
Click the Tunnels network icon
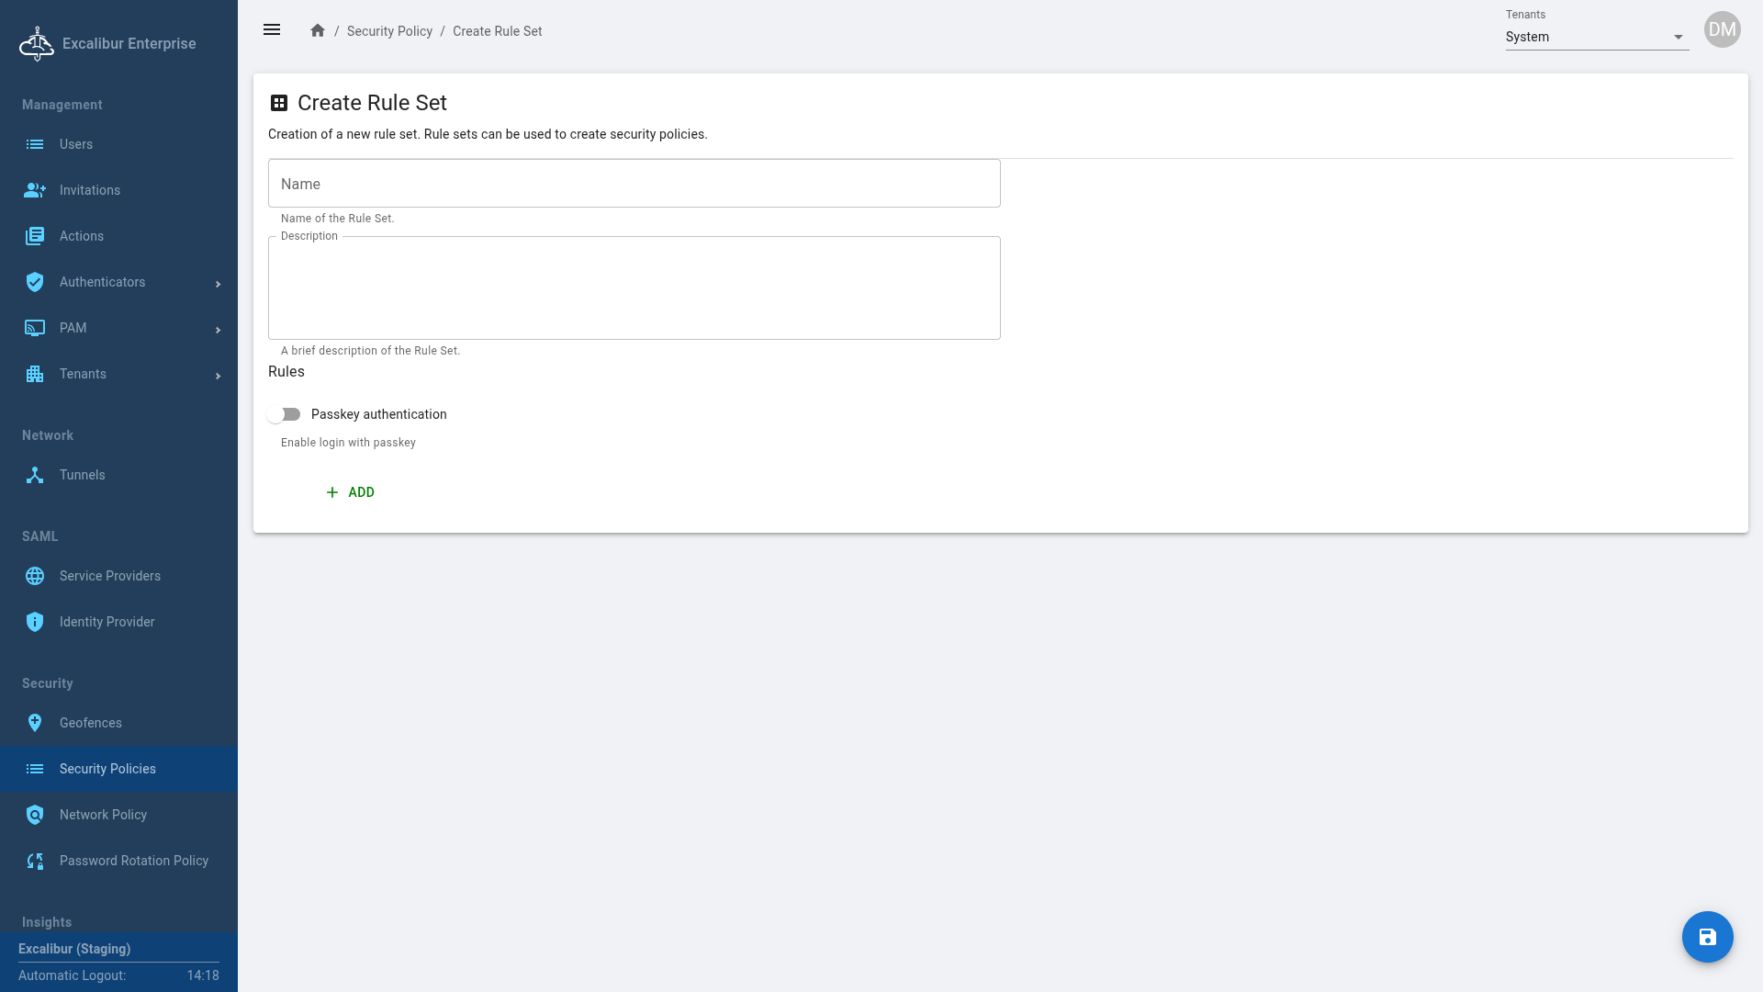35,475
